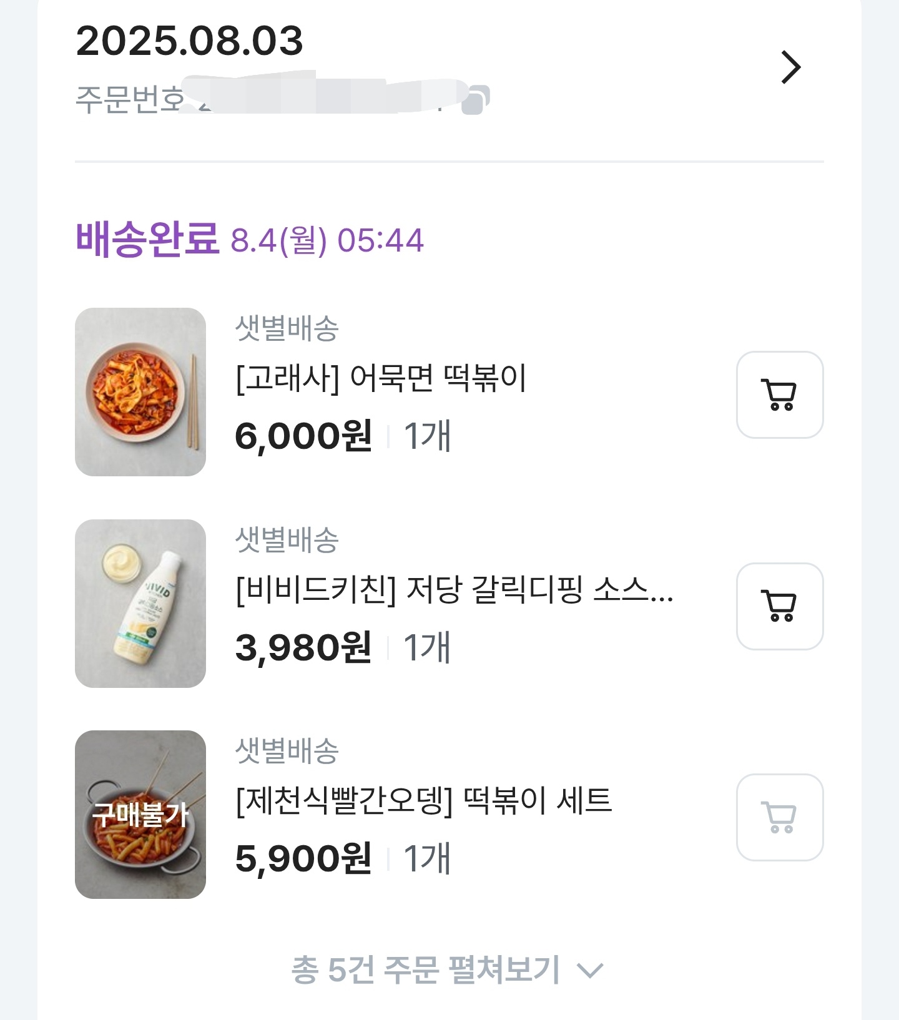899x1020 pixels.
Task: Open the [고래사] 어묵면 떡볶이 product link
Action: click(381, 378)
